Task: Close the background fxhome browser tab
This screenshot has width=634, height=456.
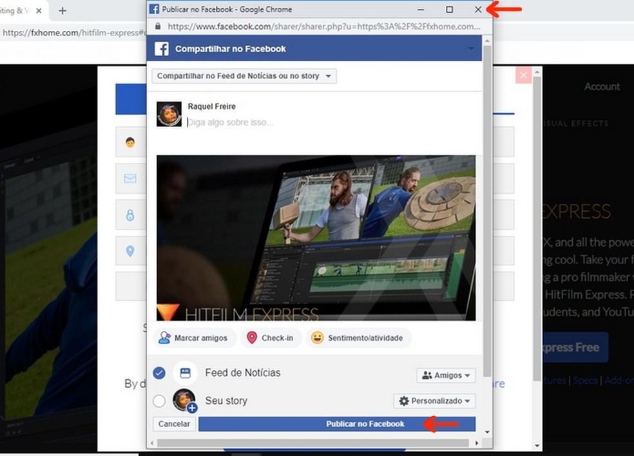Action: (x=39, y=11)
